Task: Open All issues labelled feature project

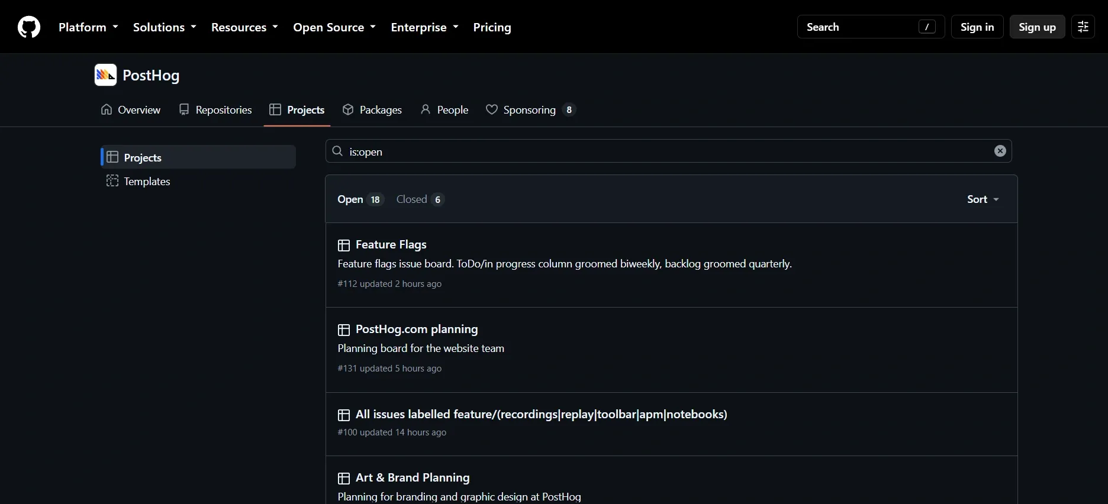Action: pos(542,414)
